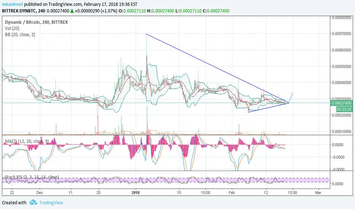Select the BITTREX:DYNBTC symbol text
355x209 pixels.
click(x=20, y=11)
